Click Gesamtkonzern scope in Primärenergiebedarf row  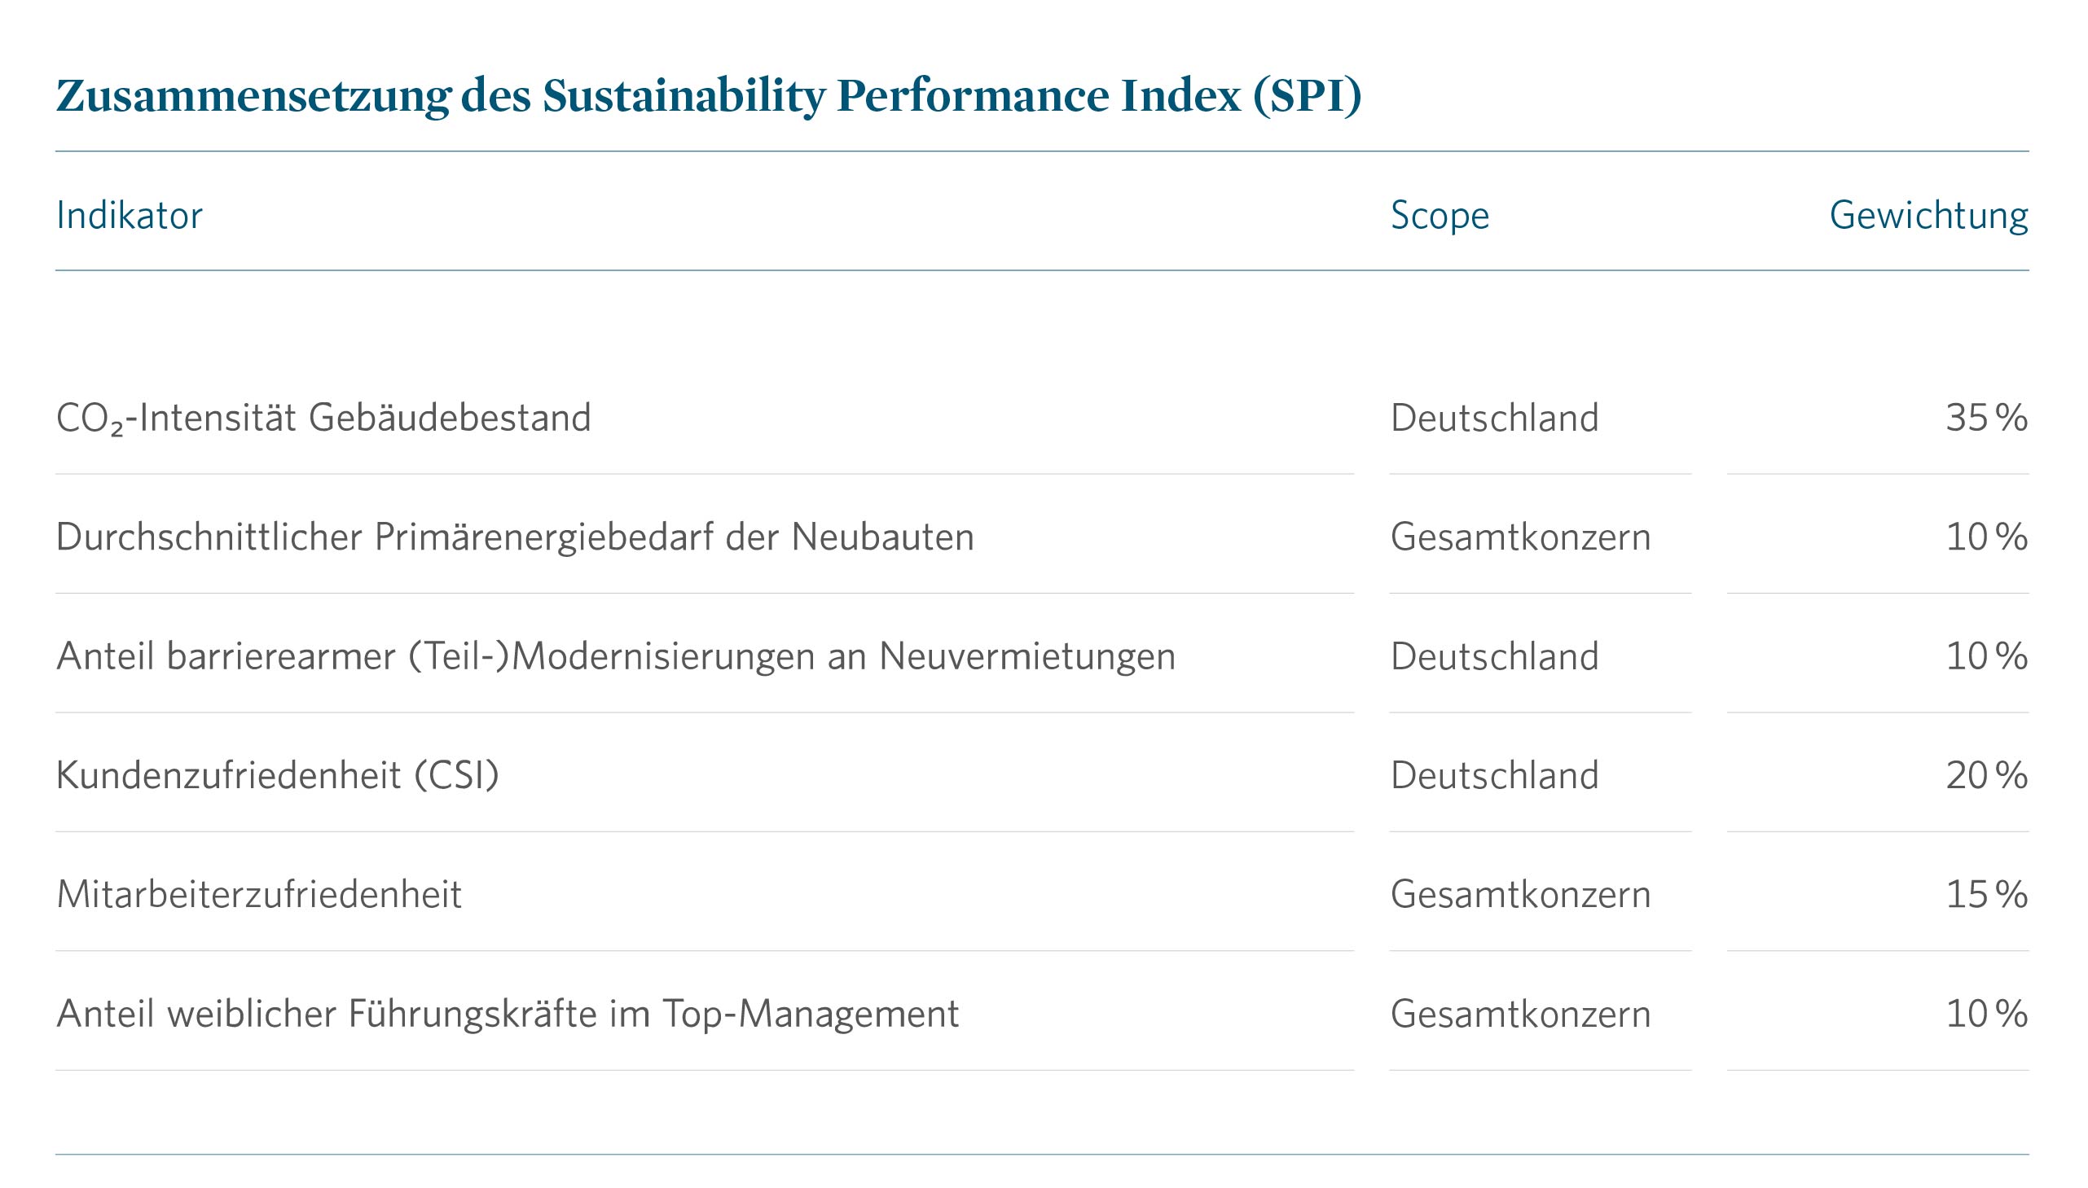click(x=1520, y=537)
